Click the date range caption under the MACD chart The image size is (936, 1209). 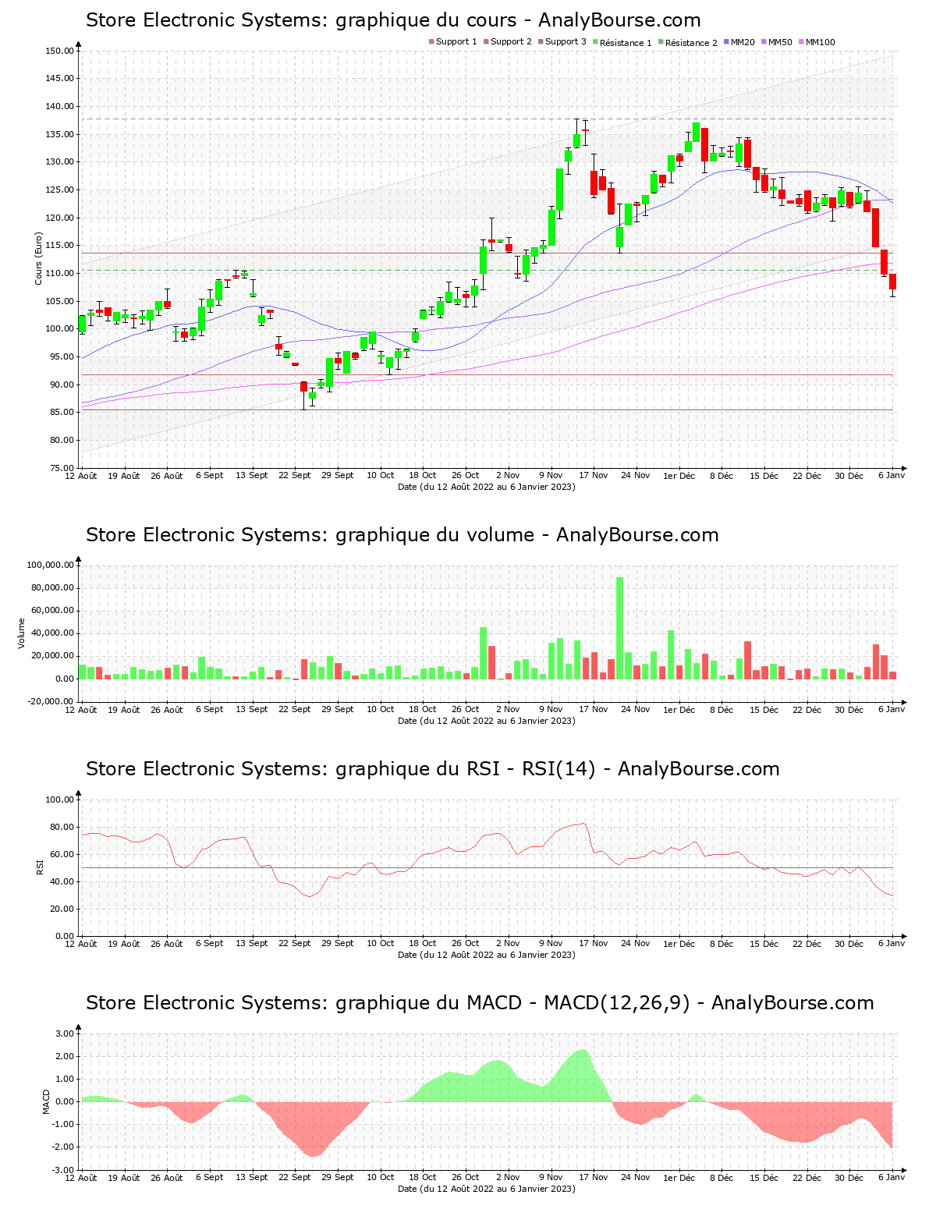pos(487,1189)
